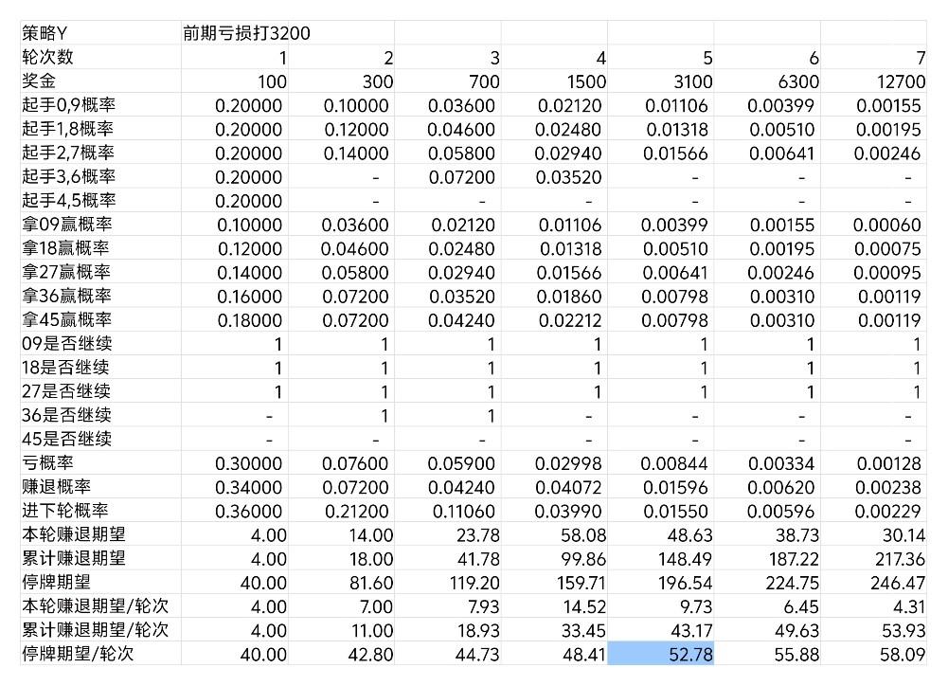Select the '亏概率' row label
This screenshot has height=686, width=948.
point(47,463)
